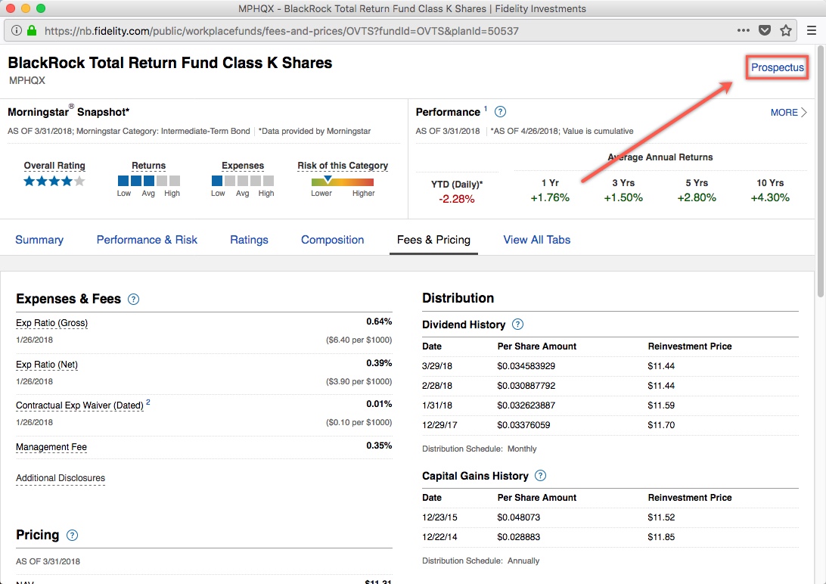Click the Dividend History help icon
This screenshot has width=826, height=584.
518,325
